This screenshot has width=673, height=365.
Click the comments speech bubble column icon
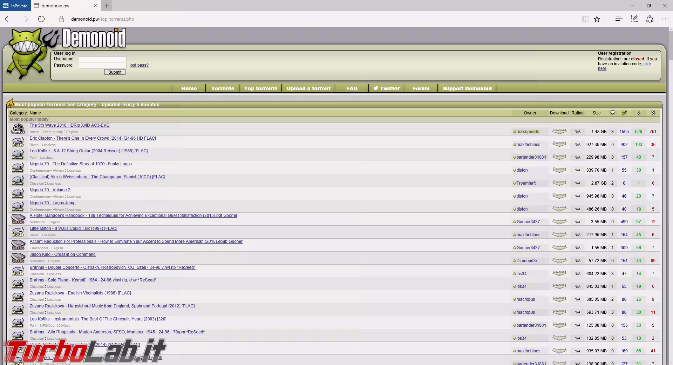[612, 113]
